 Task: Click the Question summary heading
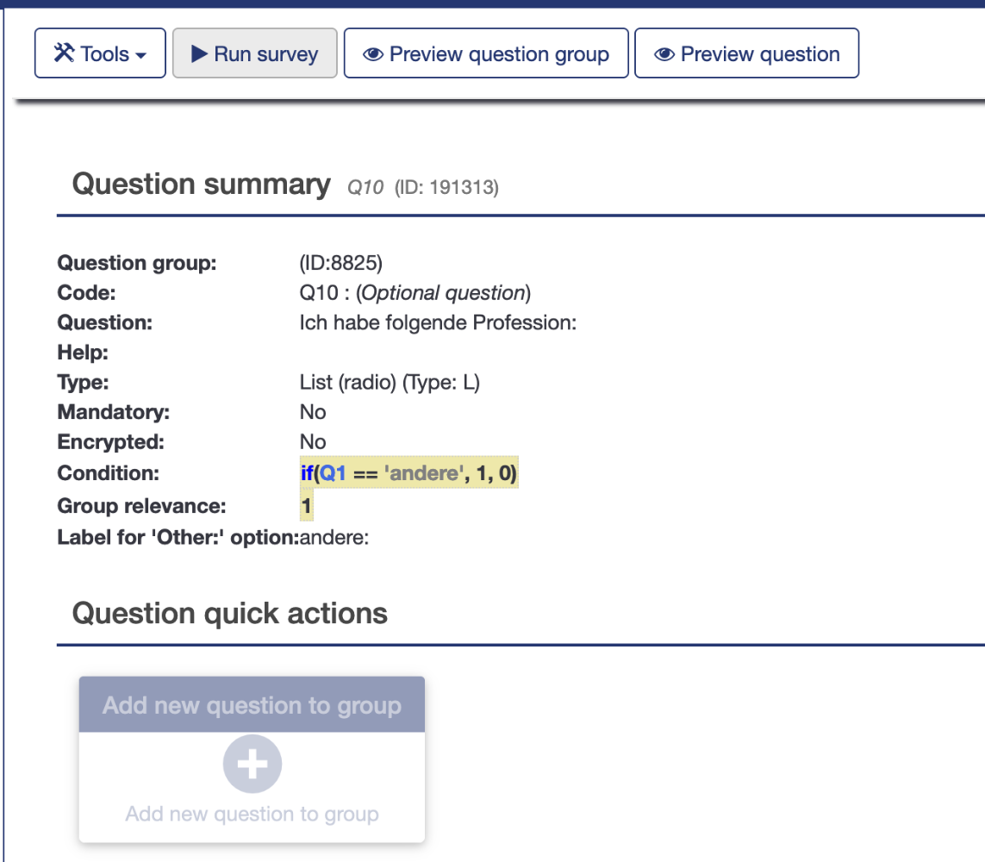[x=201, y=184]
